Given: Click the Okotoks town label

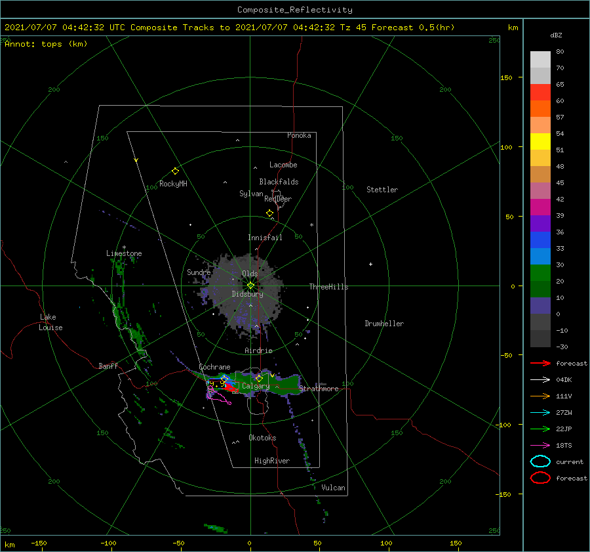Looking at the screenshot, I should click(262, 438).
